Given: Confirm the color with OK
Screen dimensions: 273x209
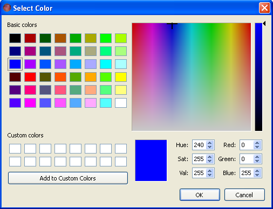Looking at the screenshot, I should click(200, 194).
